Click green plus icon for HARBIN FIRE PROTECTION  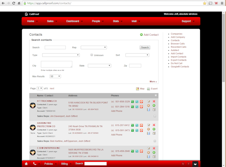point(154,129)
